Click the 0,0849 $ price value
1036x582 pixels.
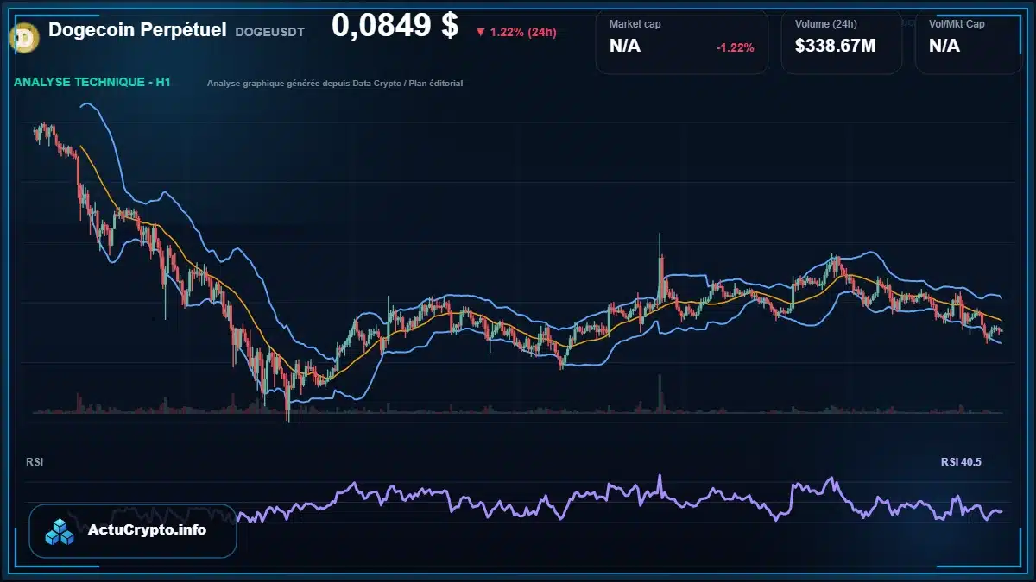coord(395,26)
